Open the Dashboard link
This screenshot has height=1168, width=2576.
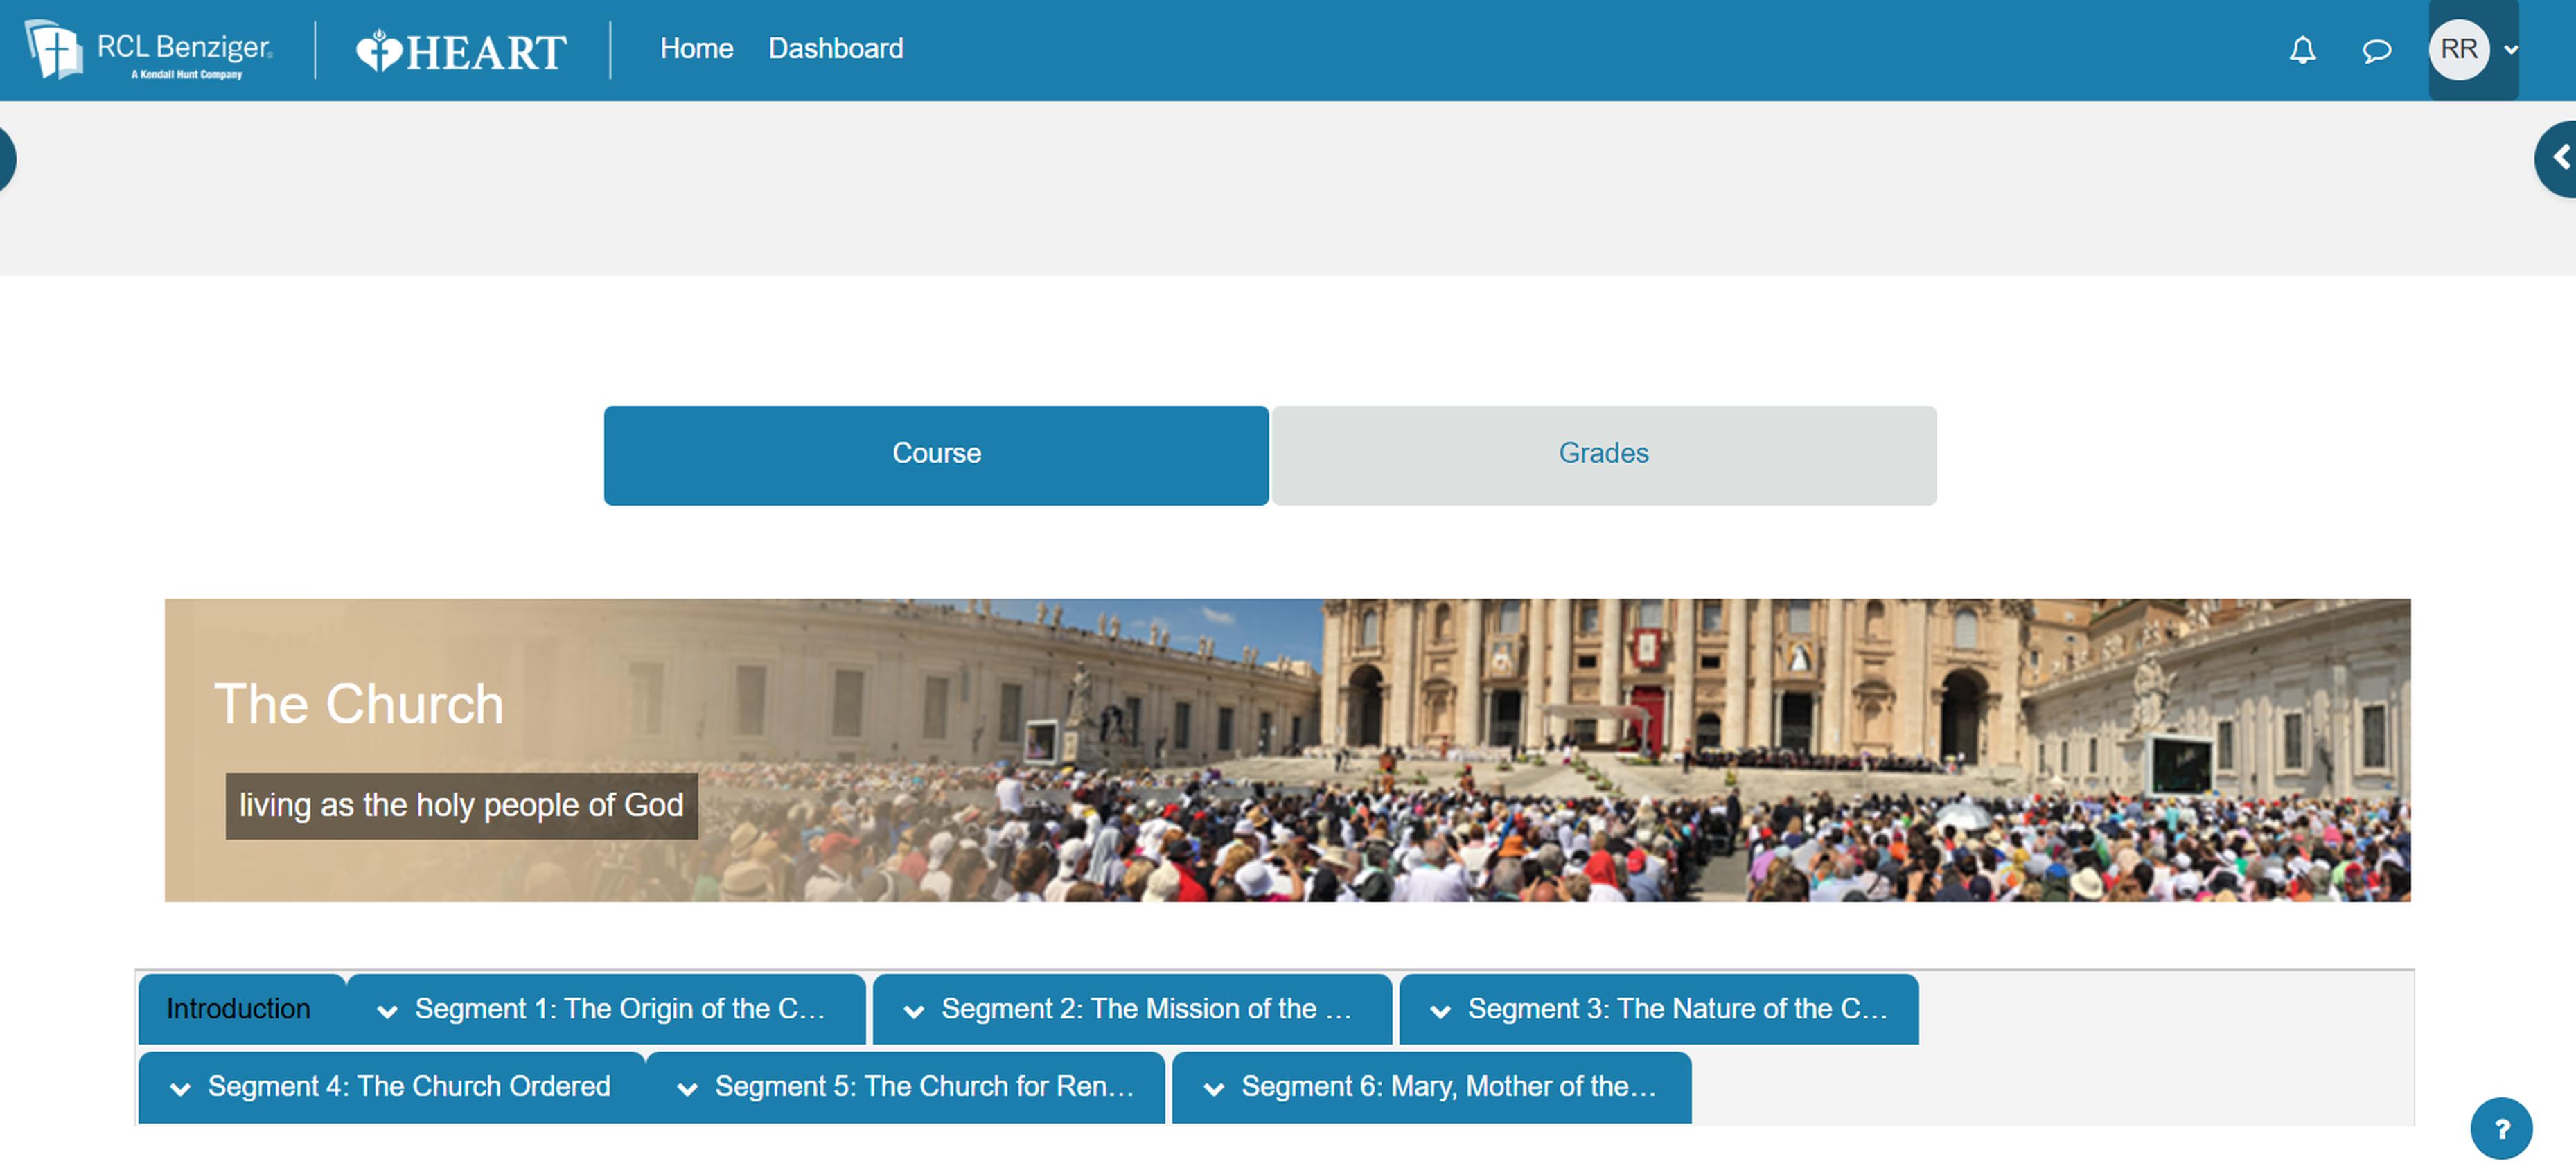pos(835,48)
